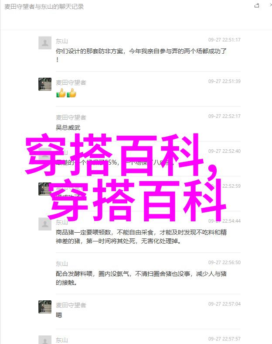
Task: Click the share icon in header
Action: coord(257,6)
